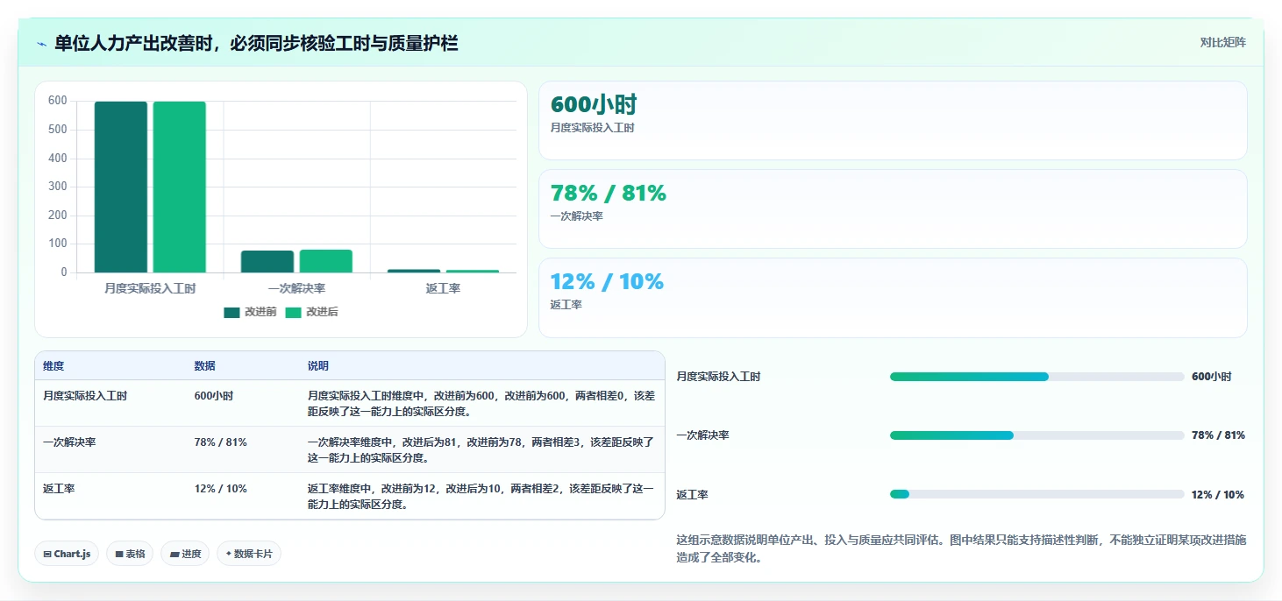Select the 进度 chip
Image resolution: width=1282 pixels, height=601 pixels.
185,554
